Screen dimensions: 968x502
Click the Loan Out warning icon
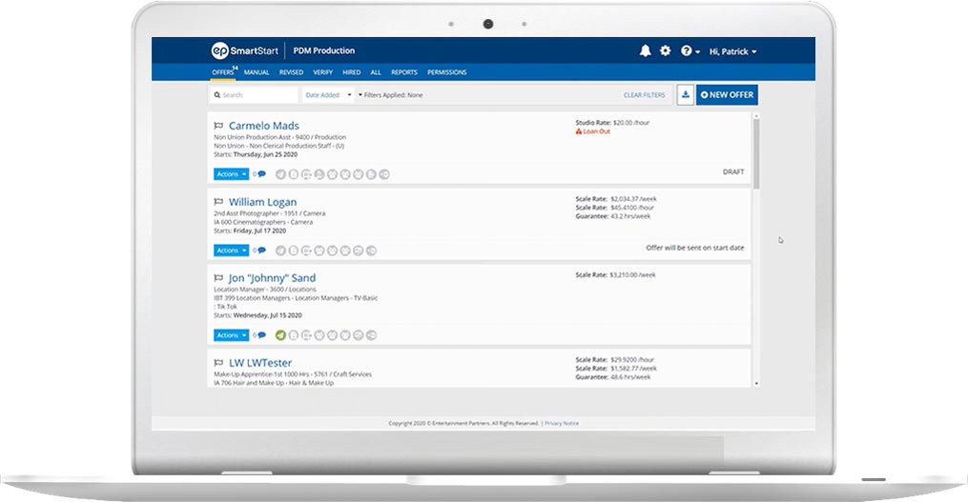(x=578, y=131)
